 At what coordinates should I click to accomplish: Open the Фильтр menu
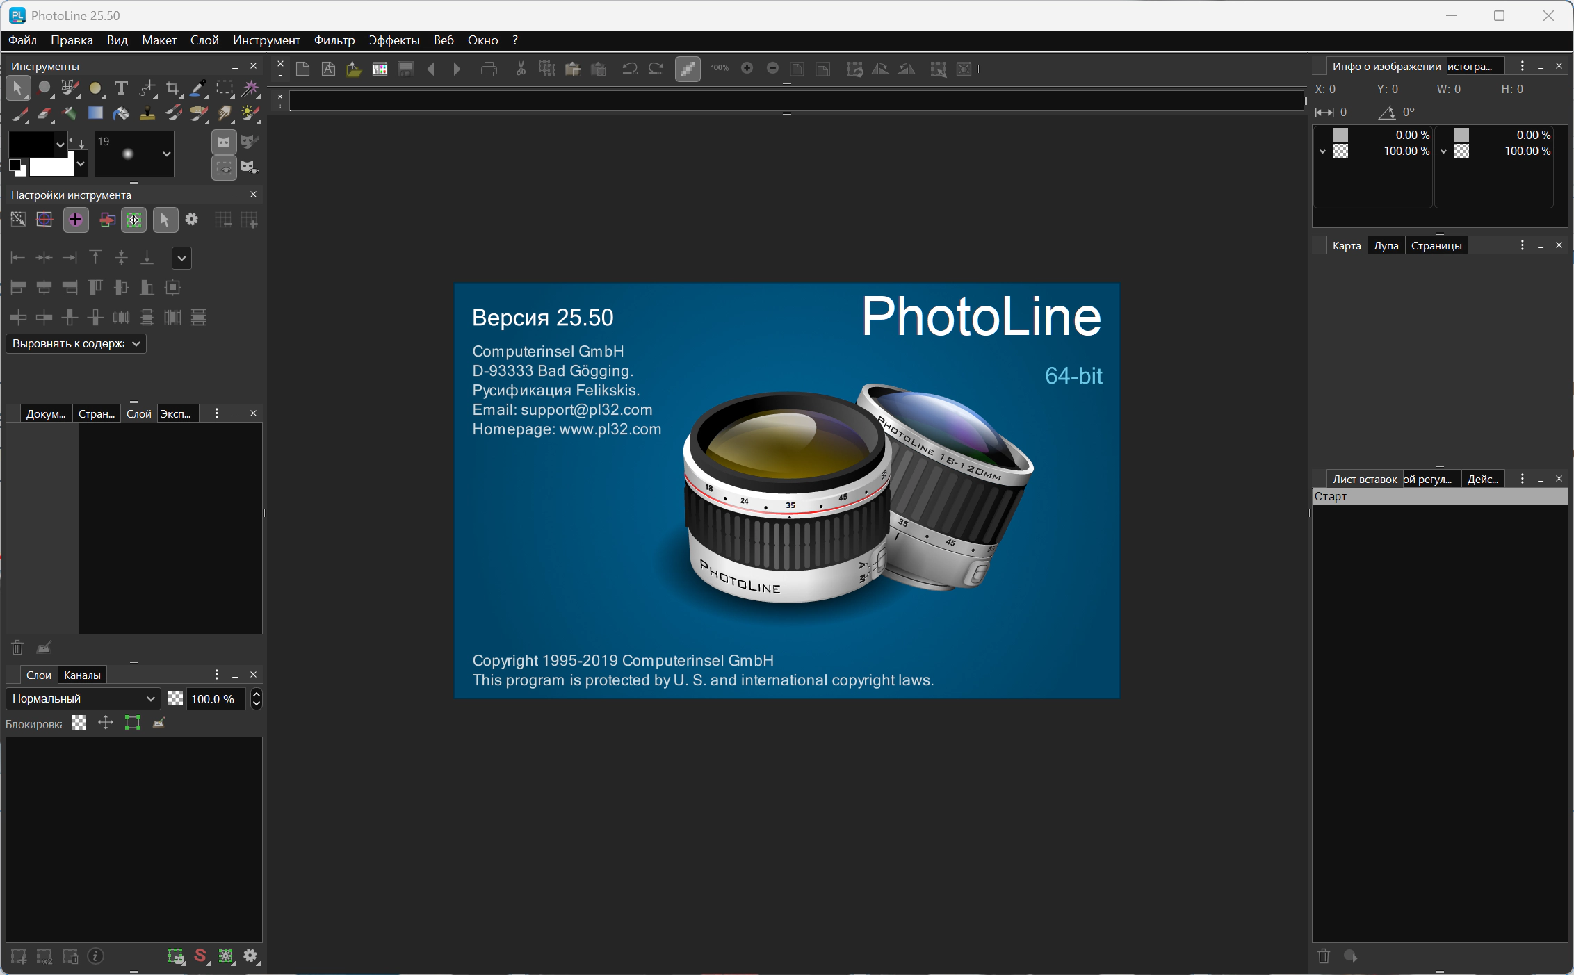click(334, 40)
